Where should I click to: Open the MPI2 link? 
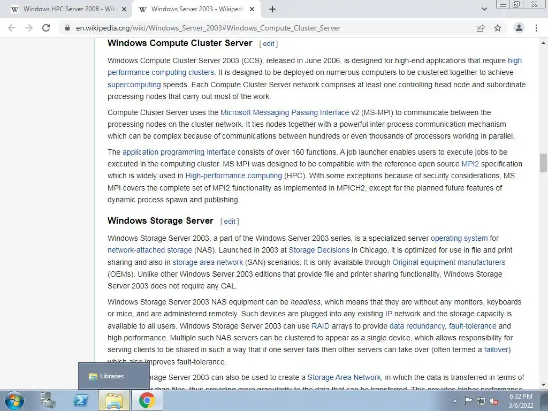click(470, 164)
